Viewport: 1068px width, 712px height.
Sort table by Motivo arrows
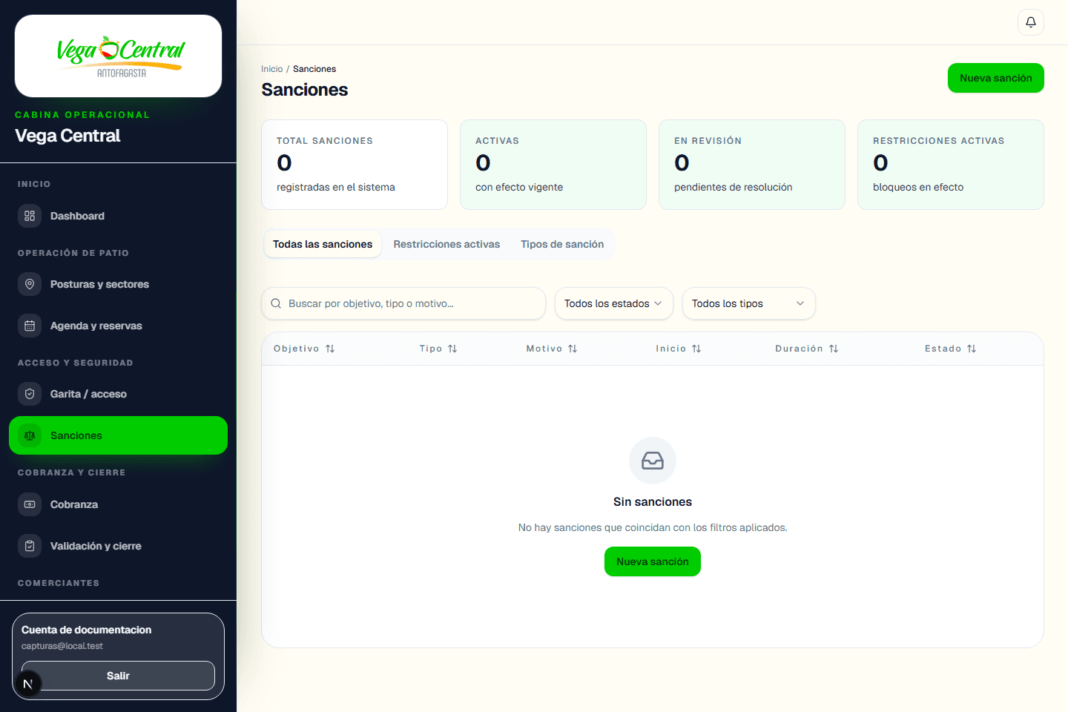point(573,349)
